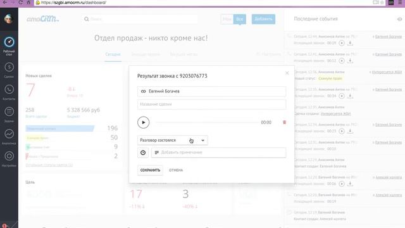Click the blue Добавить button
405x228 pixels.
coord(263,19)
